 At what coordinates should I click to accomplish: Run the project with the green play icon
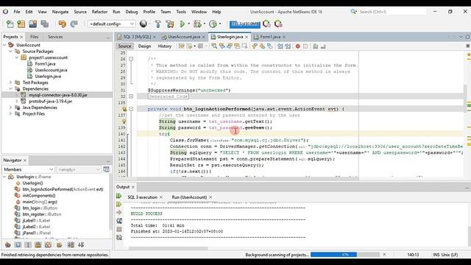183,24
